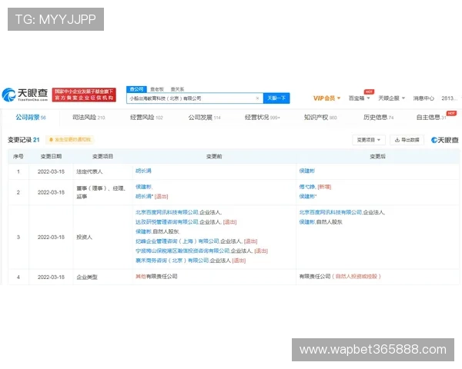Select the 查老板 search mode tab
The image size is (462, 369).
pyautogui.click(x=157, y=89)
